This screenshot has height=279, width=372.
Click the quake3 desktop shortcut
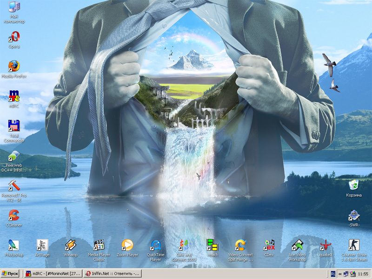click(x=326, y=245)
